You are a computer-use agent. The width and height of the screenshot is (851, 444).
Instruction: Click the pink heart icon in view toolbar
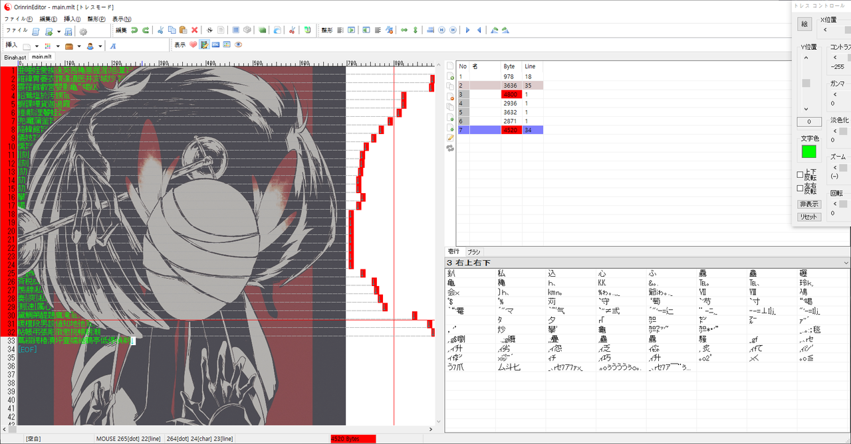pyautogui.click(x=193, y=45)
